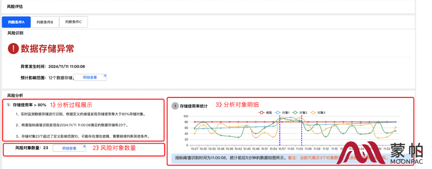The height and width of the screenshot is (169, 432).
Task: Toggle the 对象3 legend series
Action: click(319, 112)
